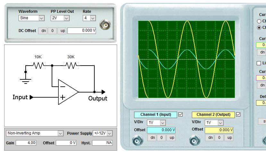Enable the checkbox below cursor dn button
The image size is (266, 152).
[x=259, y=63]
